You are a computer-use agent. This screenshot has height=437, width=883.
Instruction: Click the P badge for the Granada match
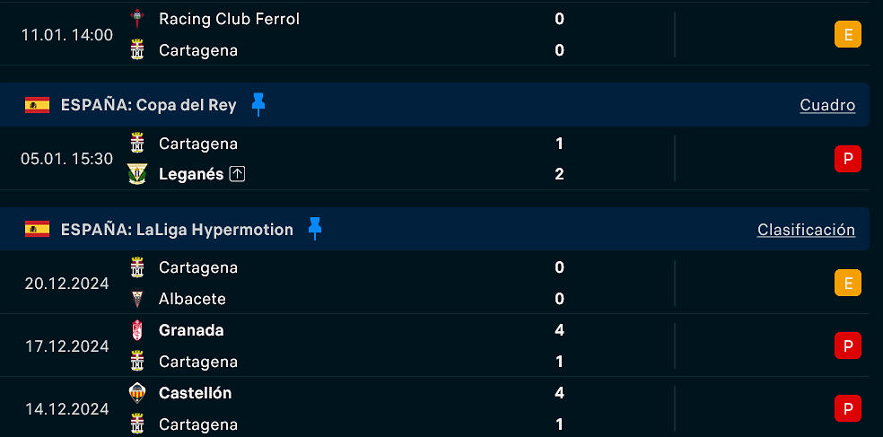coord(847,345)
